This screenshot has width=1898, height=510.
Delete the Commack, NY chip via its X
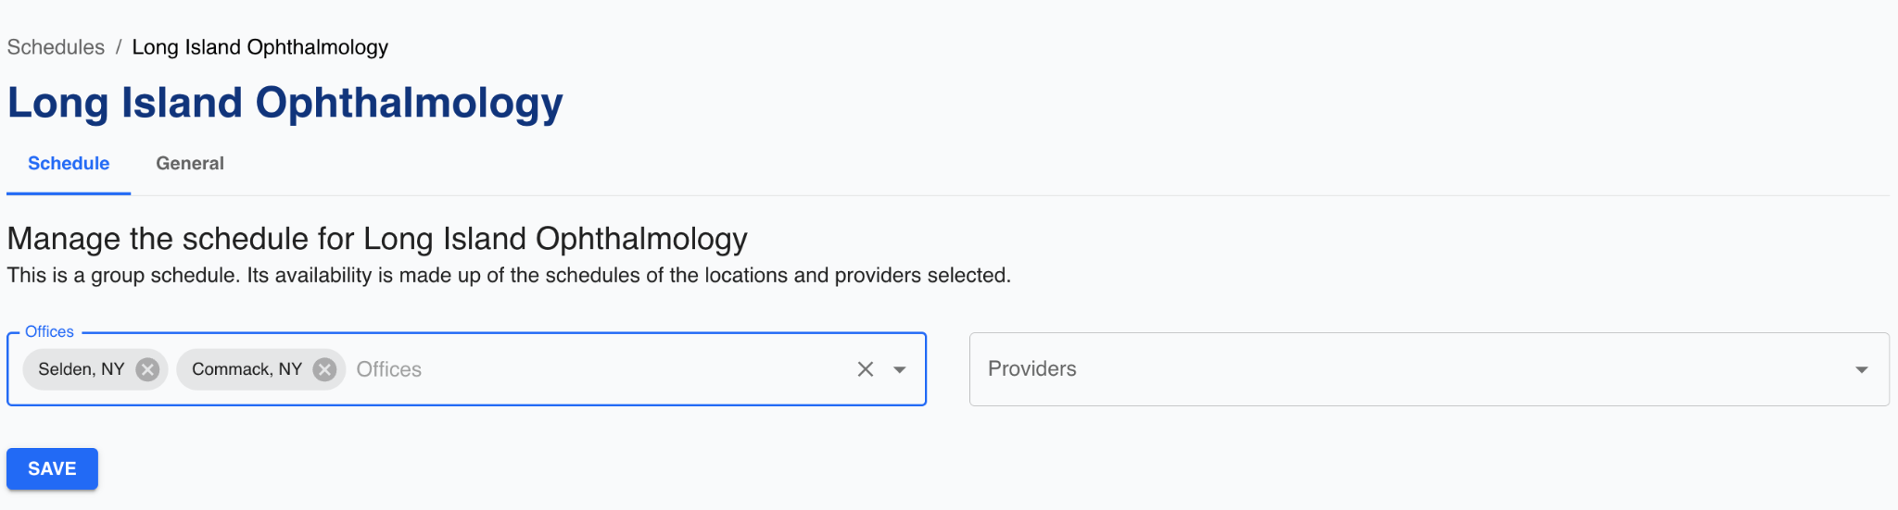pos(324,369)
